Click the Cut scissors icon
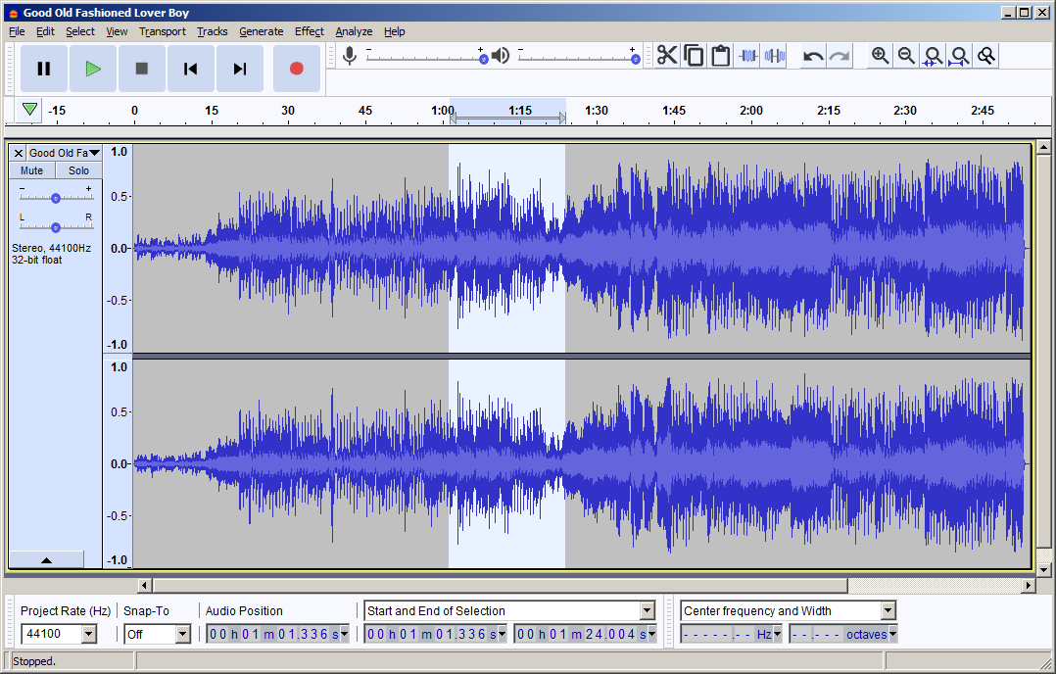1056x674 pixels. [x=667, y=55]
